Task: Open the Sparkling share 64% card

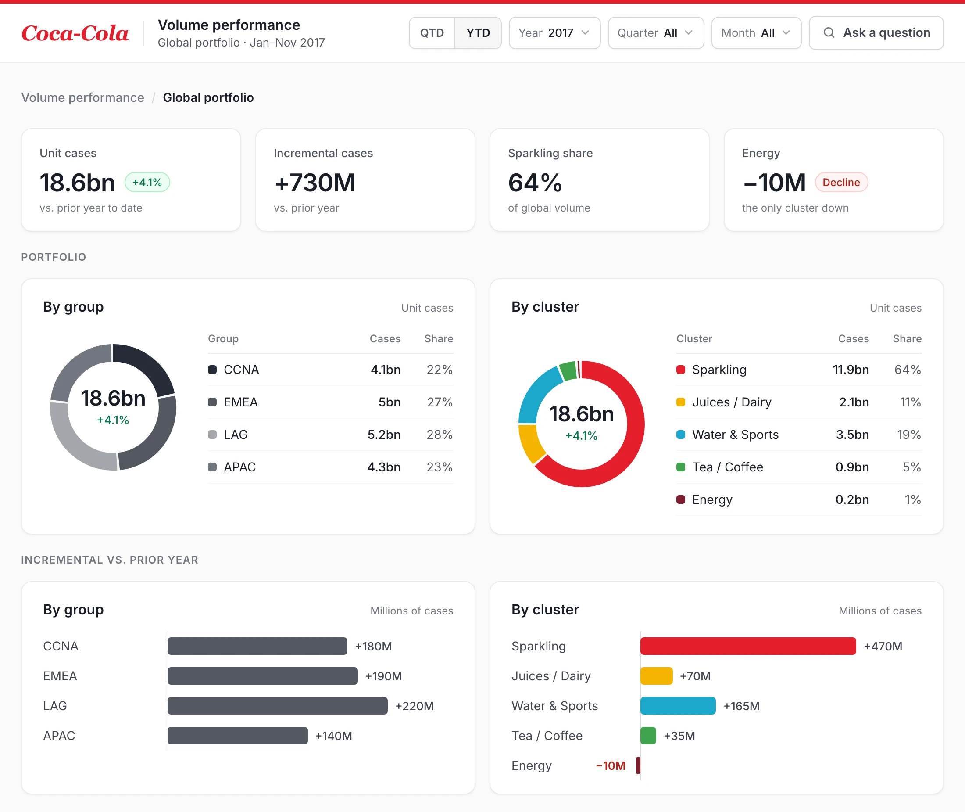Action: click(599, 180)
